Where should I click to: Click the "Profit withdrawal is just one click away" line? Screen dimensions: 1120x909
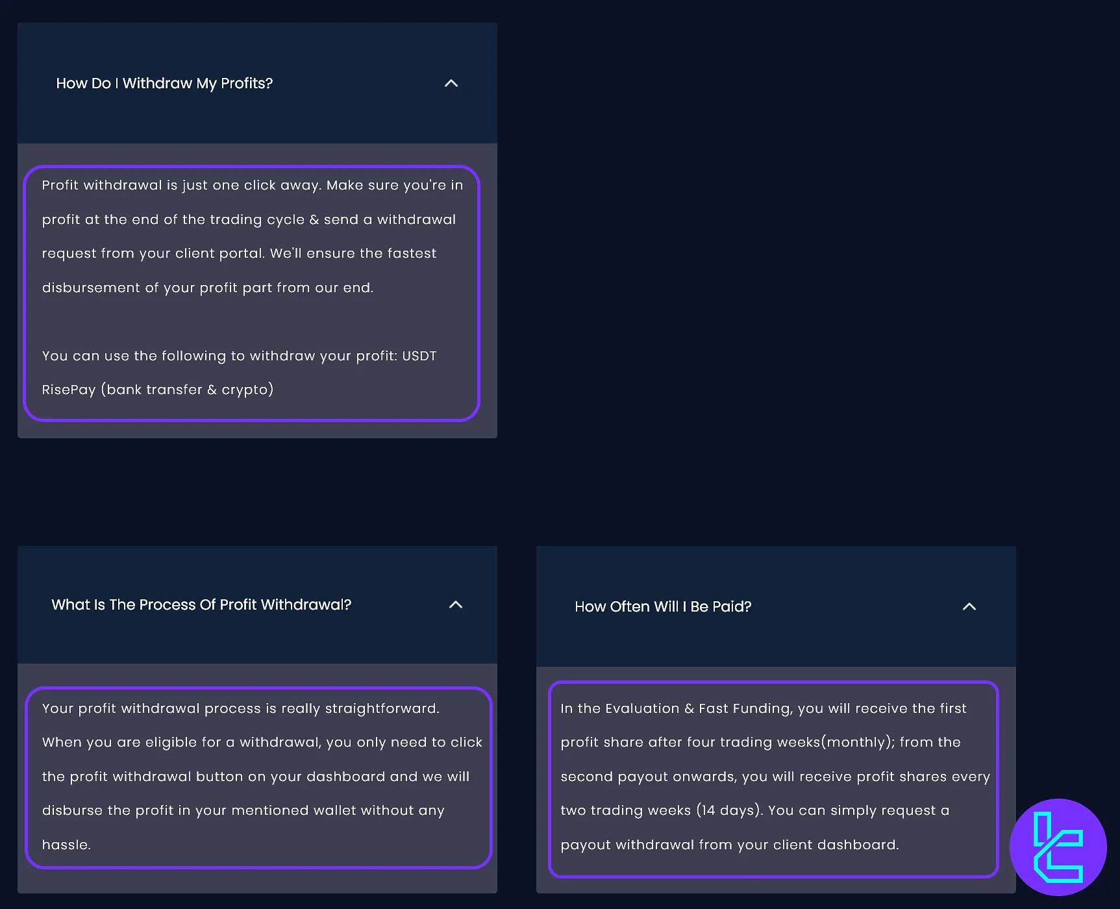coord(253,186)
